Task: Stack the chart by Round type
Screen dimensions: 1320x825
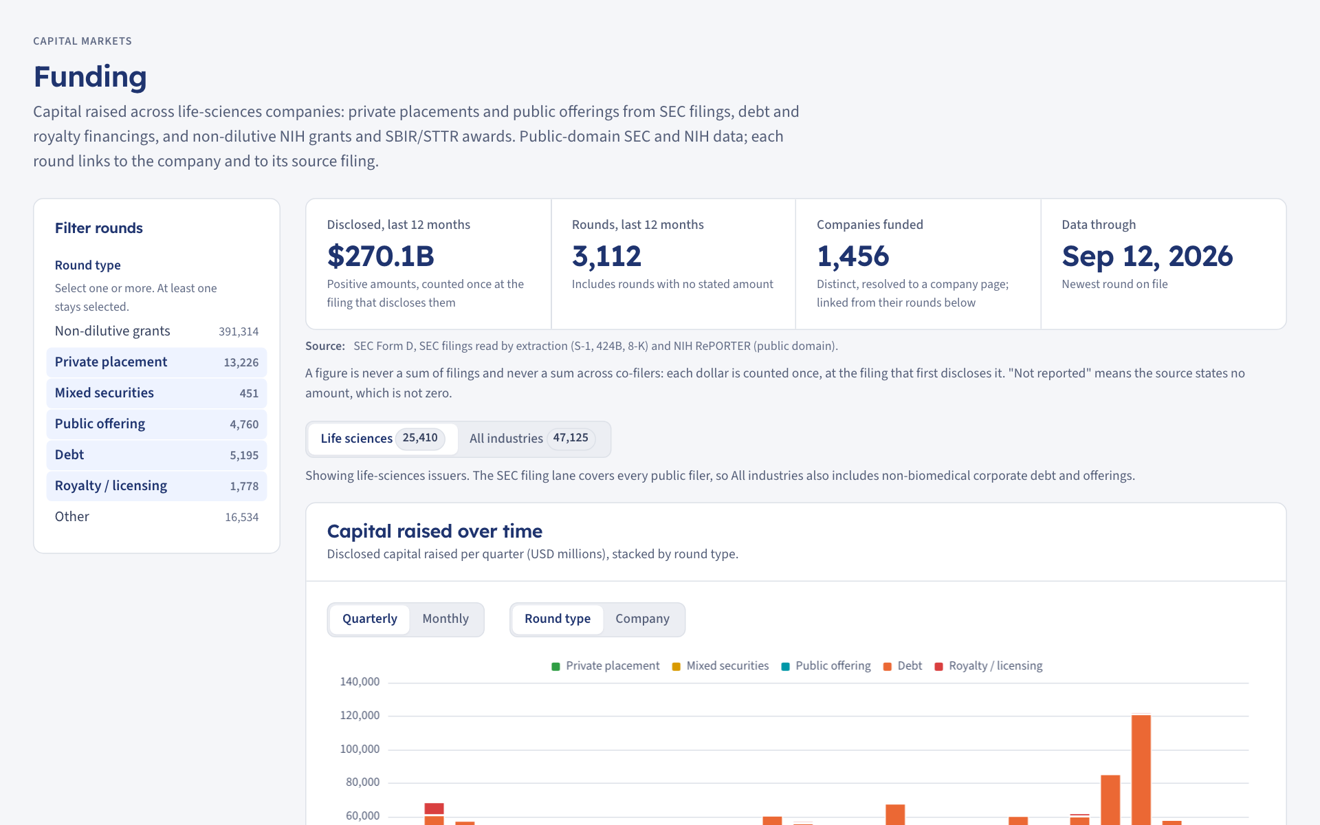Action: point(558,619)
